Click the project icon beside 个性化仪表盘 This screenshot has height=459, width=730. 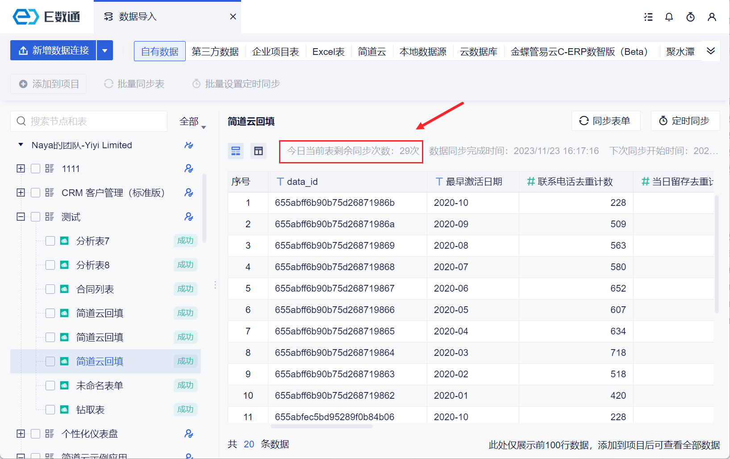(x=50, y=434)
